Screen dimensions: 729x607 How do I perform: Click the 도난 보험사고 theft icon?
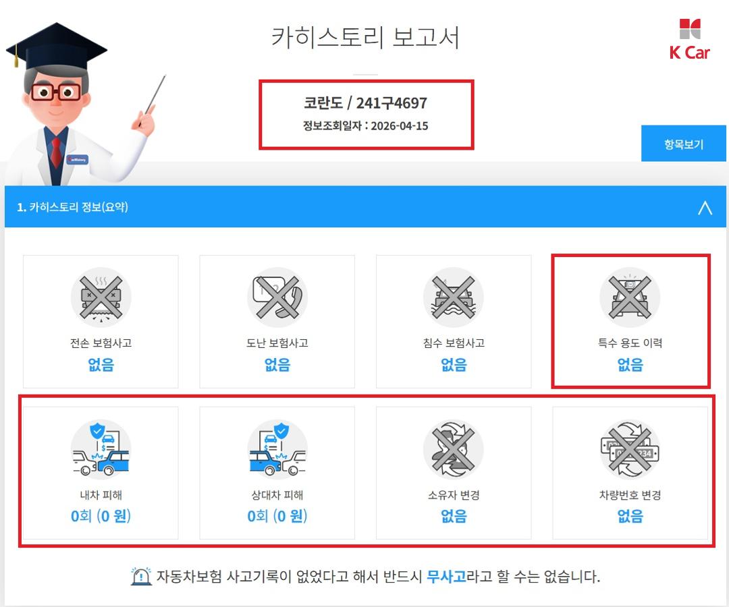coord(277,297)
